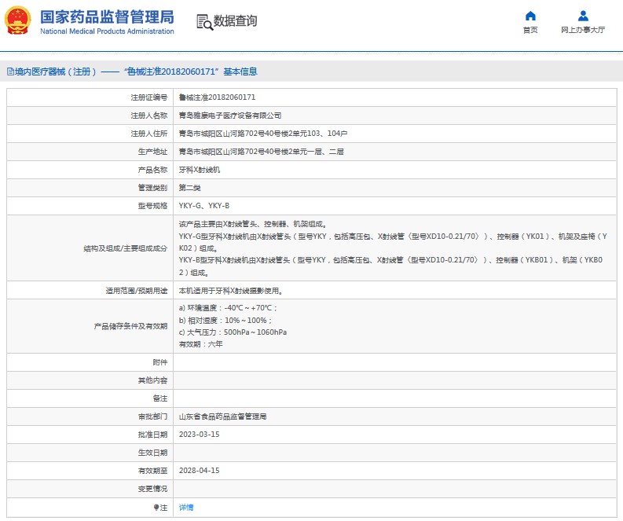Select approval date 2023-03-15
623x521 pixels.
tap(199, 435)
